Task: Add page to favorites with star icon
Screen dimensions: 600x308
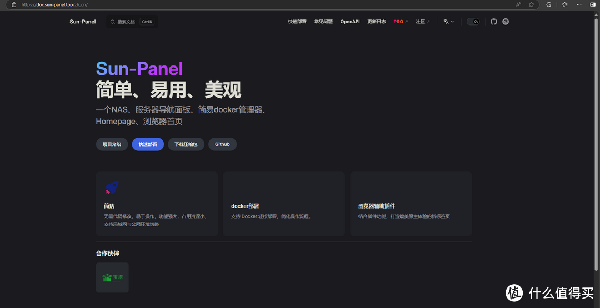Action: (531, 4)
